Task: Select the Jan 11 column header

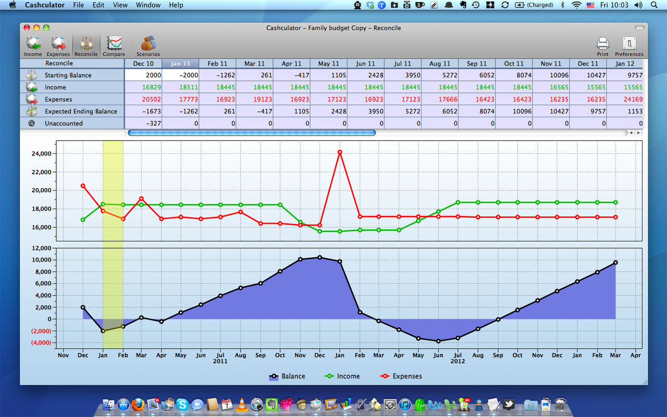Action: pos(180,63)
